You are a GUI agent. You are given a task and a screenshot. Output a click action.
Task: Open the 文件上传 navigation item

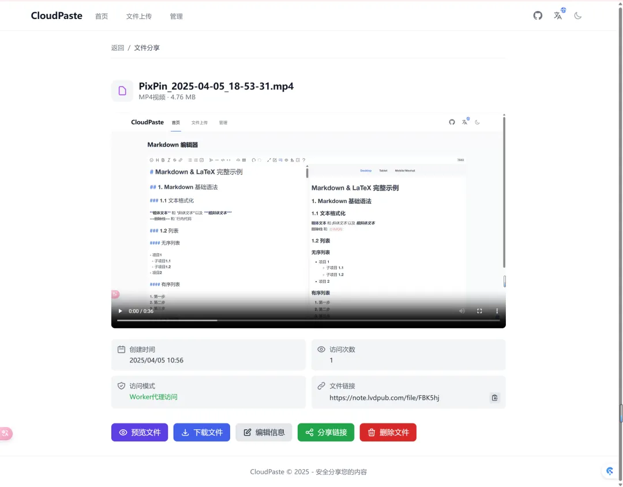[x=139, y=16]
